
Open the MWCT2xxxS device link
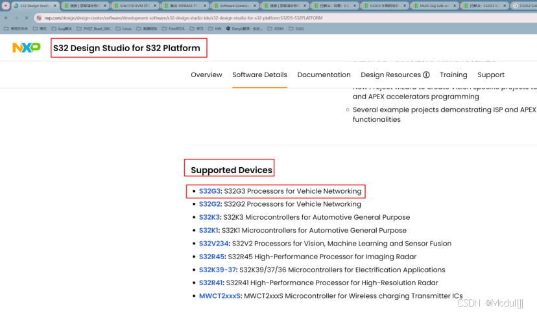point(219,296)
